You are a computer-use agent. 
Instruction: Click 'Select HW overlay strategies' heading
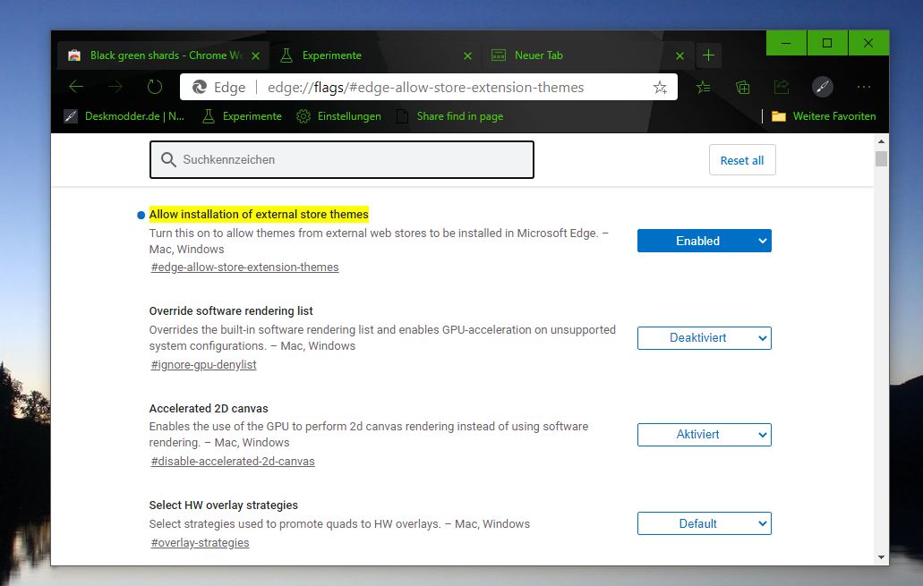click(x=224, y=505)
